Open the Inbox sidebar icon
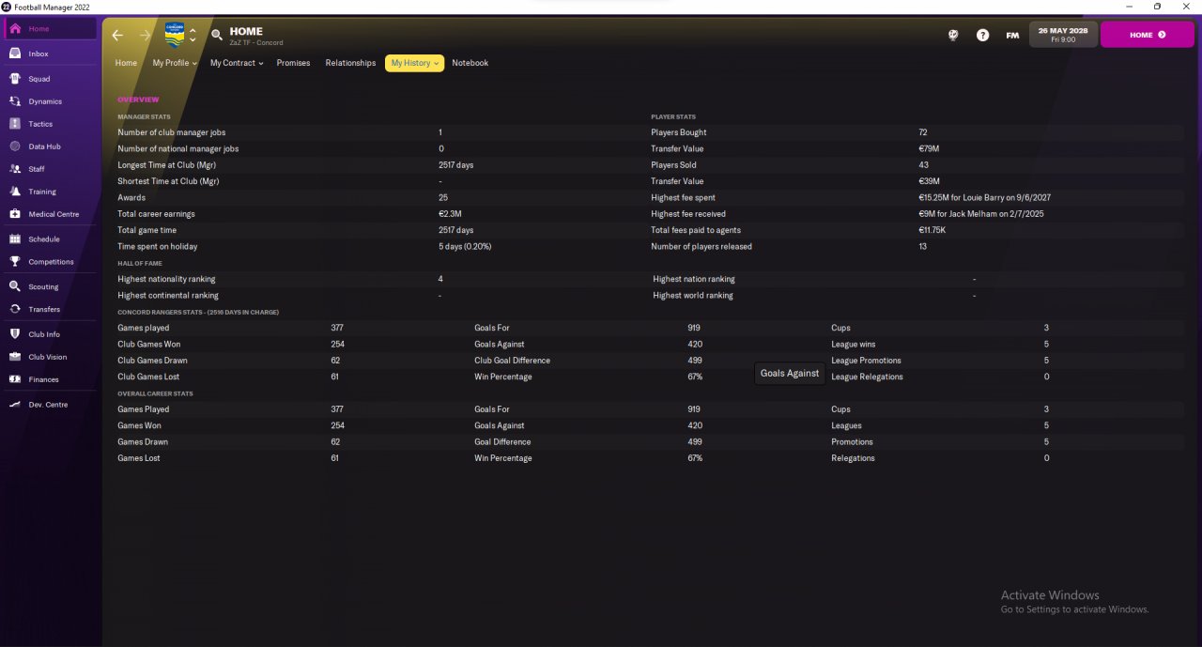 15,54
